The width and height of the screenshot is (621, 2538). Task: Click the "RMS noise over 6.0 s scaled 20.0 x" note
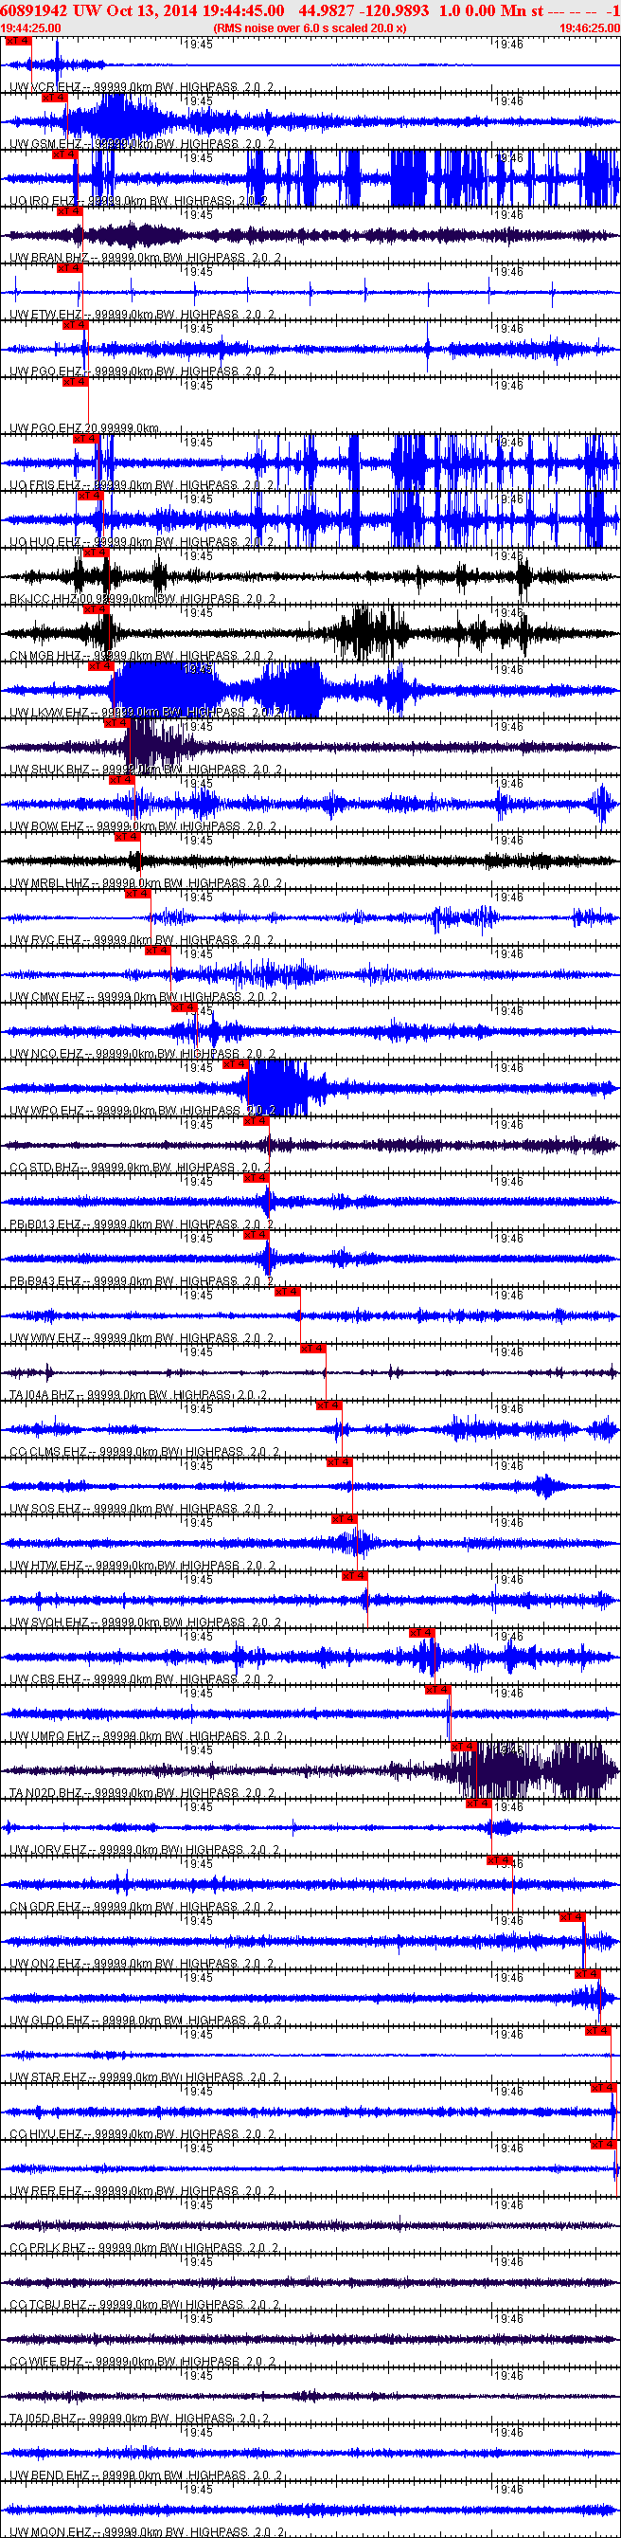pyautogui.click(x=310, y=28)
